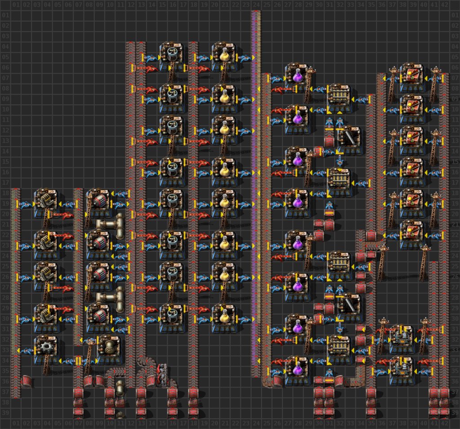Click the red splitter near row 35
The image size is (460, 429).
(162, 374)
